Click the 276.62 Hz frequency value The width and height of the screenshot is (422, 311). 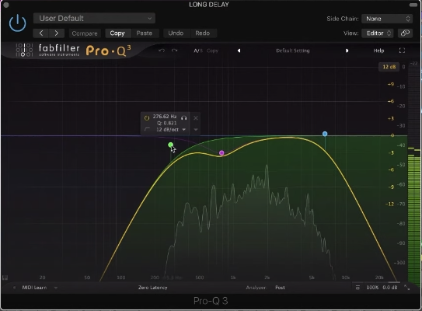(x=165, y=117)
